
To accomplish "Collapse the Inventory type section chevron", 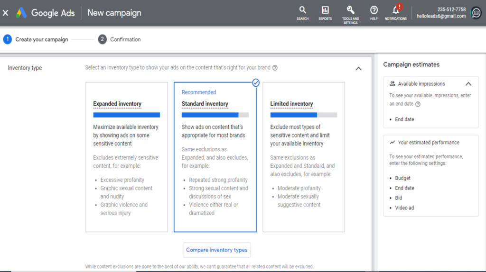I will pos(358,68).
